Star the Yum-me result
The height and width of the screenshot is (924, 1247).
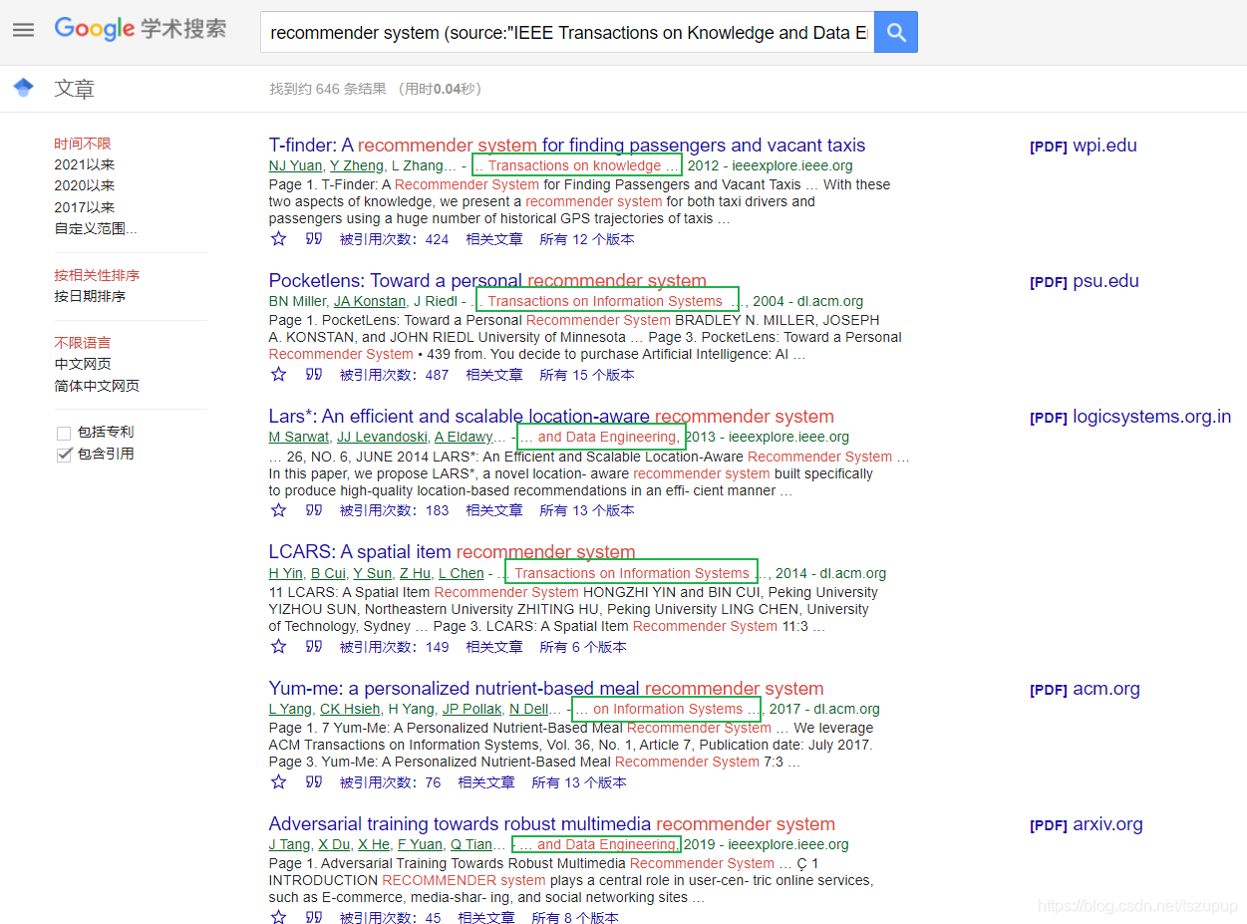click(279, 782)
